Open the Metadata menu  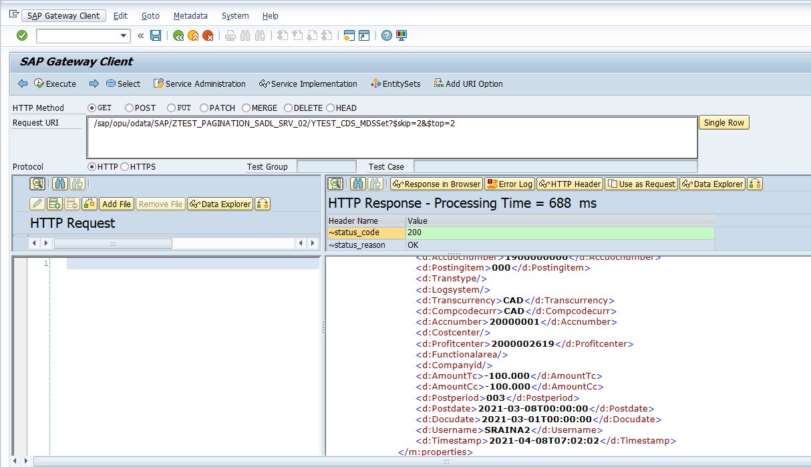tap(190, 15)
